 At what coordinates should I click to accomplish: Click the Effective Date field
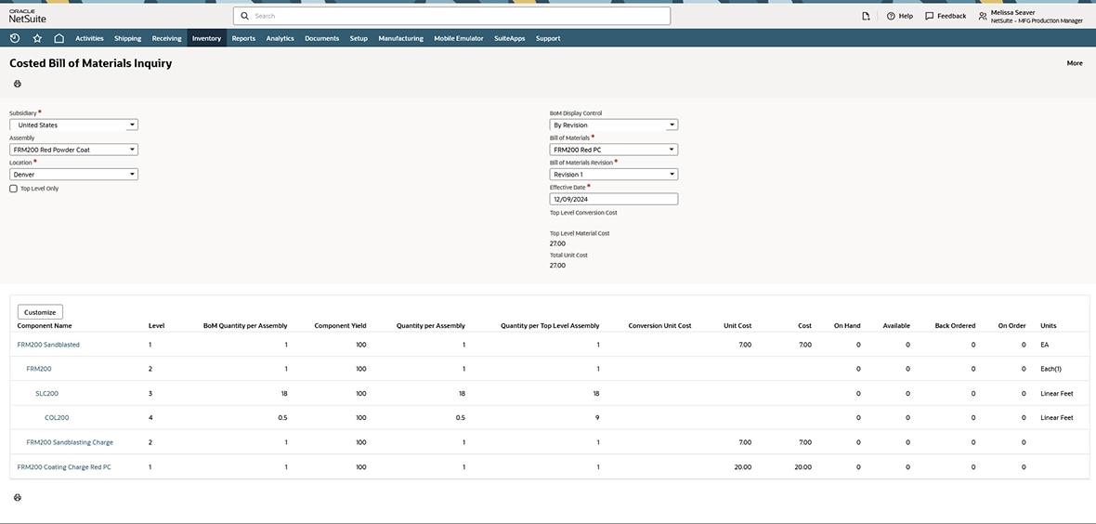click(613, 199)
